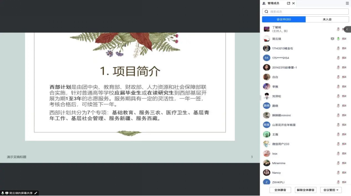Click the blue '54' avatar of 175****9154
The height and width of the screenshot is (196, 351).
pos(266,58)
